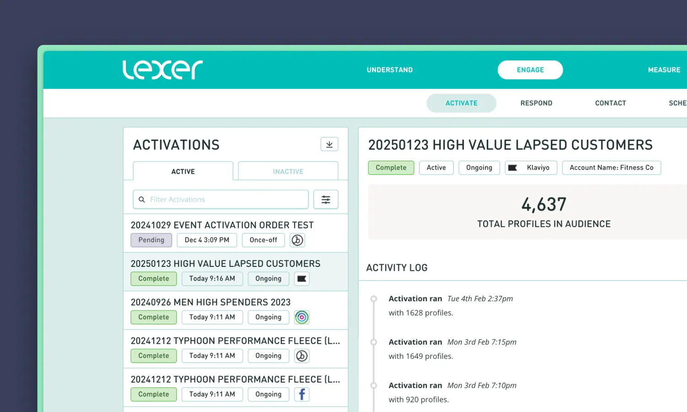
Task: Select the Active activations tab
Action: (183, 171)
